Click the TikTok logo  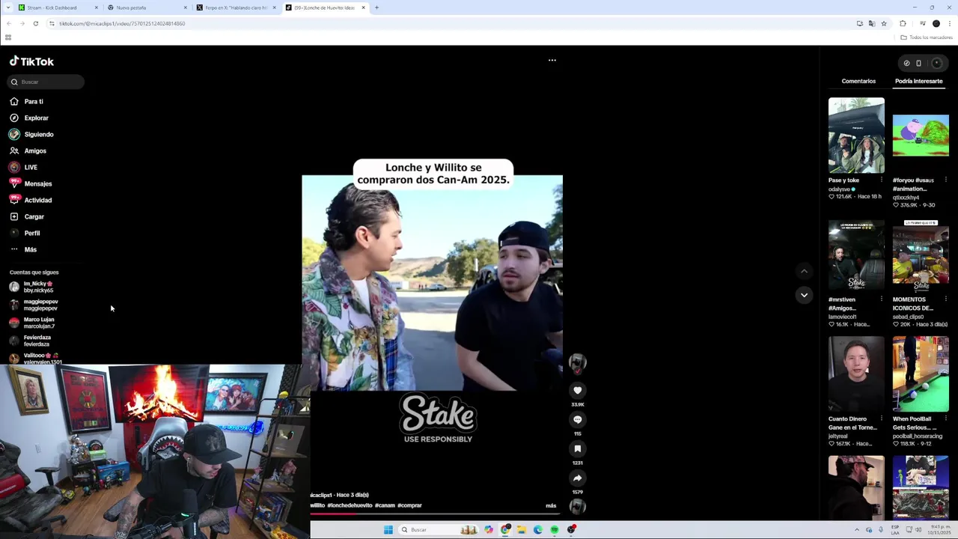tap(31, 61)
